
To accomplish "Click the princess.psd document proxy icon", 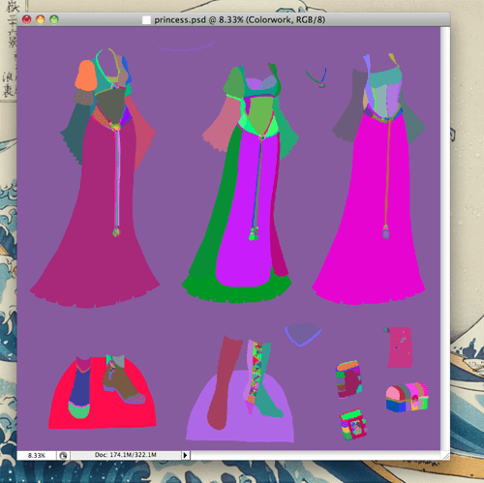I will click(x=146, y=20).
